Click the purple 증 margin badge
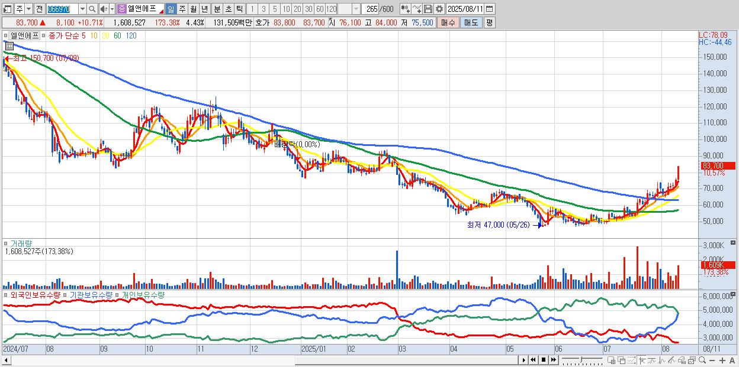The width and height of the screenshot is (739, 367). coord(121,9)
